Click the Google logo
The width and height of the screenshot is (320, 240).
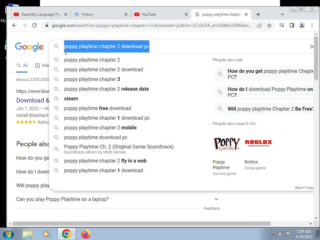(x=29, y=47)
